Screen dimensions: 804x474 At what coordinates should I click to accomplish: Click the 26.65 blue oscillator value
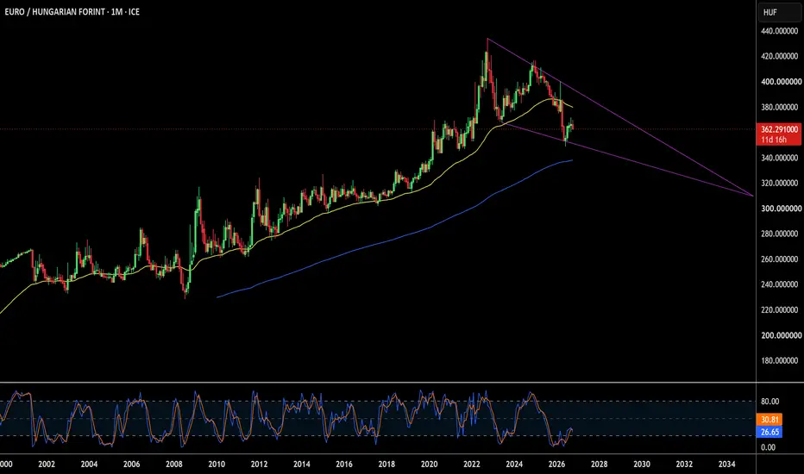769,432
